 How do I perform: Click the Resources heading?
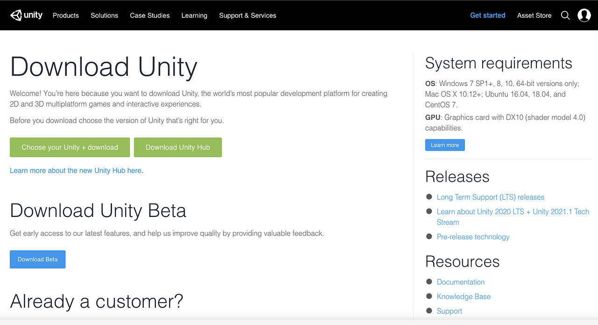point(463,261)
